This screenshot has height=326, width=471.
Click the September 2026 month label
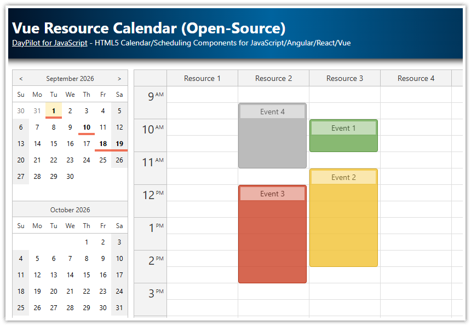70,78
